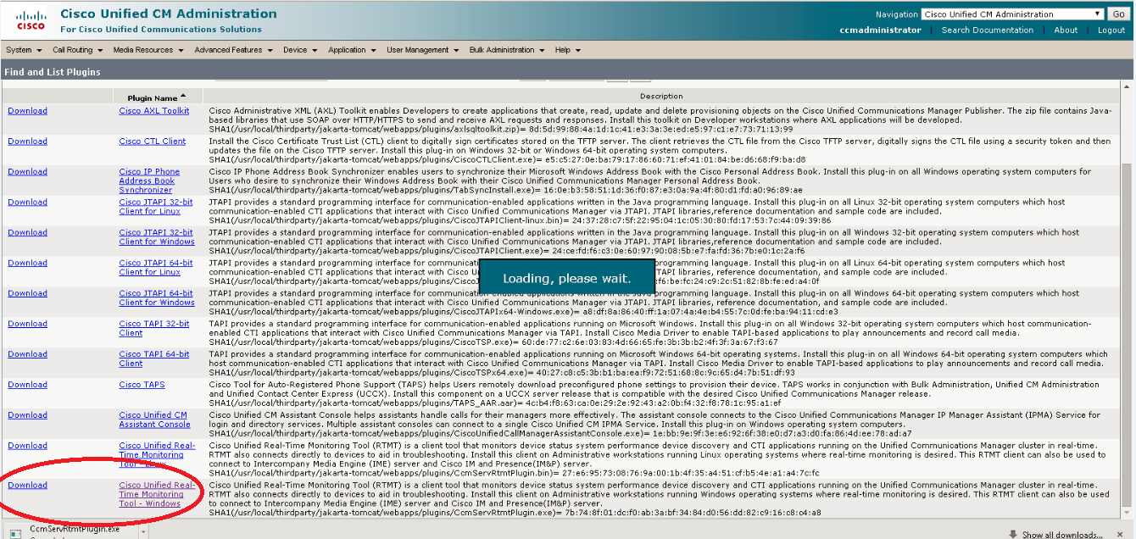Open Cisco TAPI 32-bit Client link
The width and height of the screenshot is (1136, 539).
(154, 329)
